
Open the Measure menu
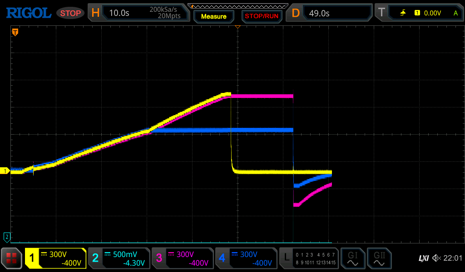click(x=213, y=16)
